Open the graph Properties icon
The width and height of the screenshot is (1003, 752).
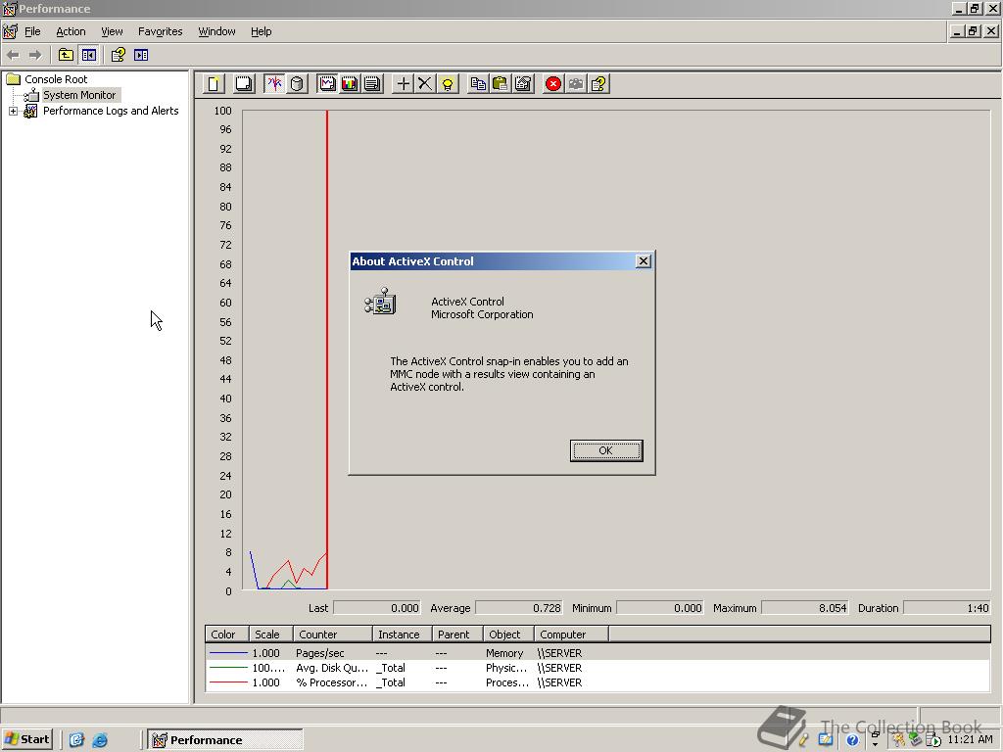click(523, 84)
